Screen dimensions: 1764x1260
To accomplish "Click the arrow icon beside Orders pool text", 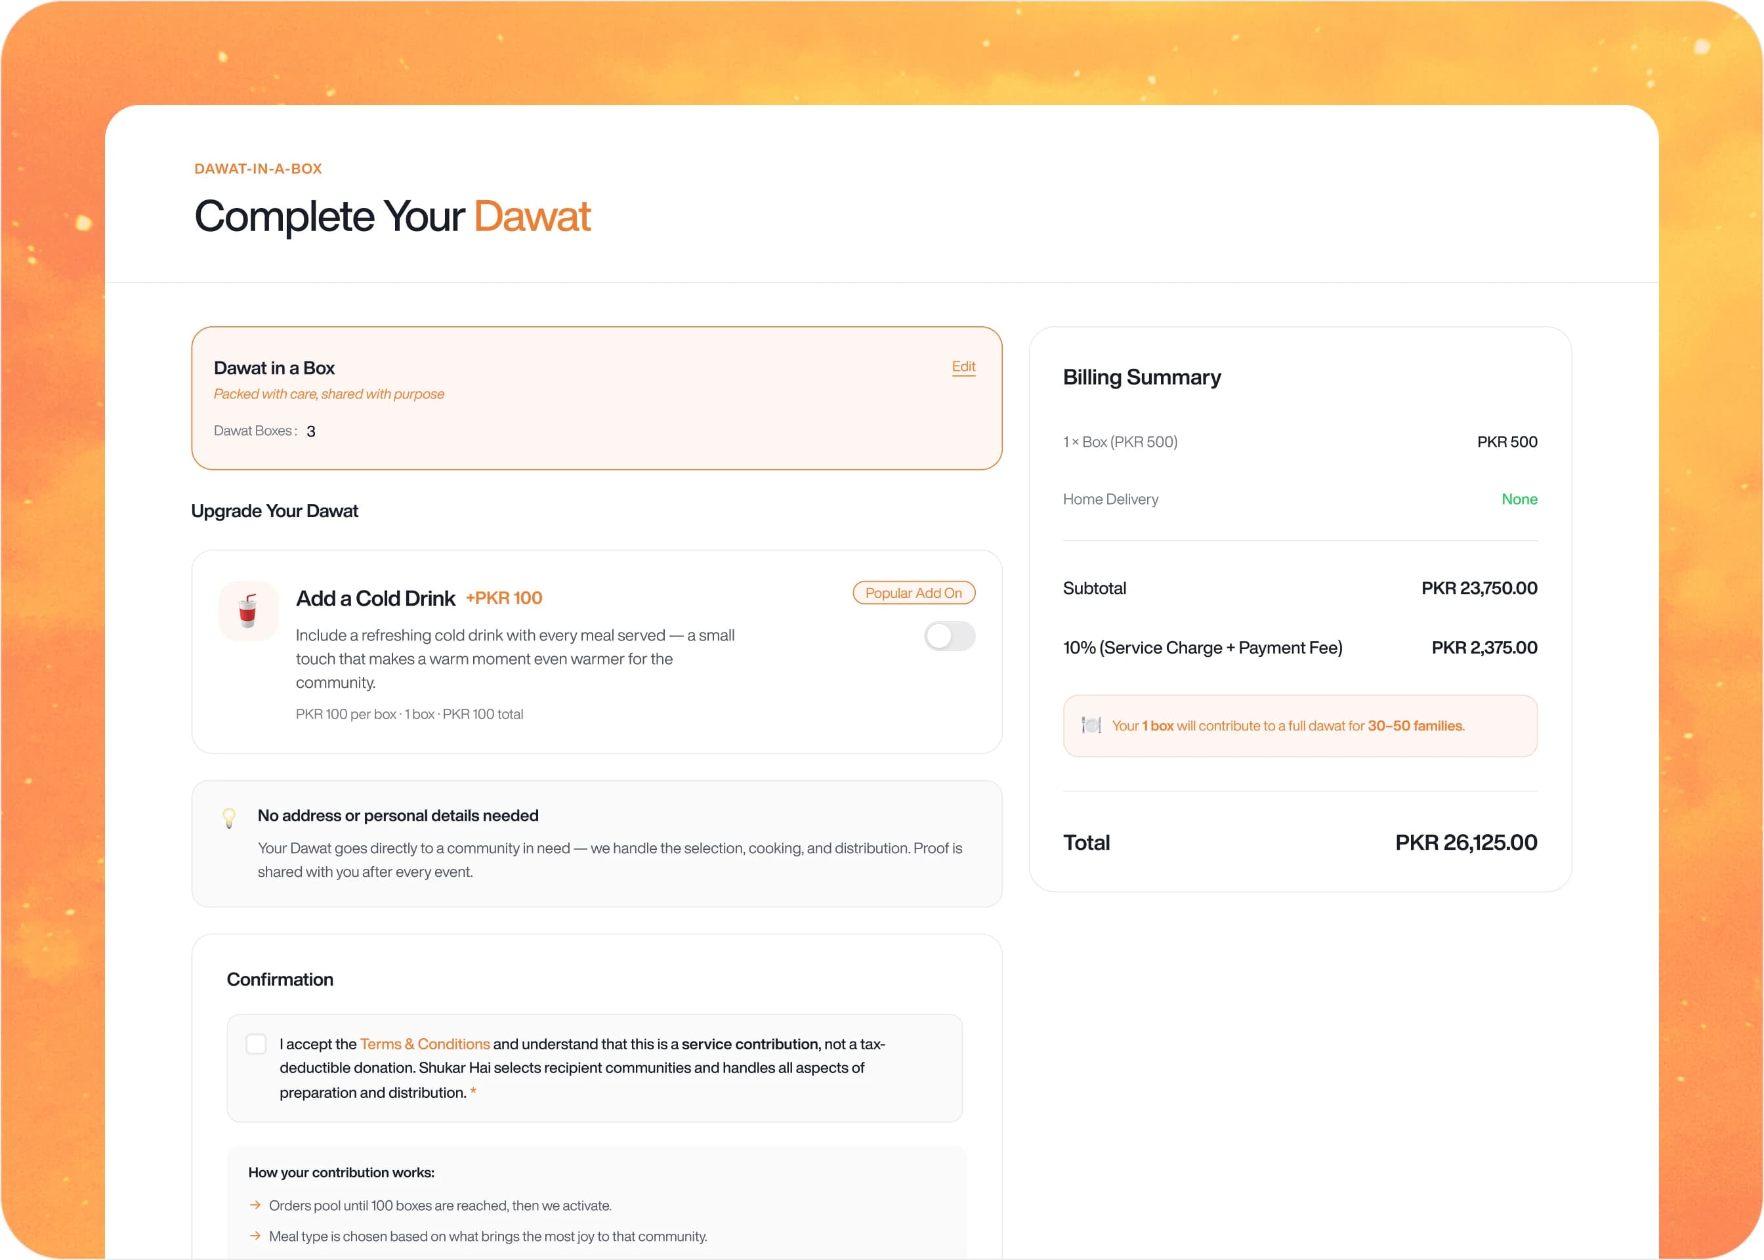I will (x=255, y=1205).
